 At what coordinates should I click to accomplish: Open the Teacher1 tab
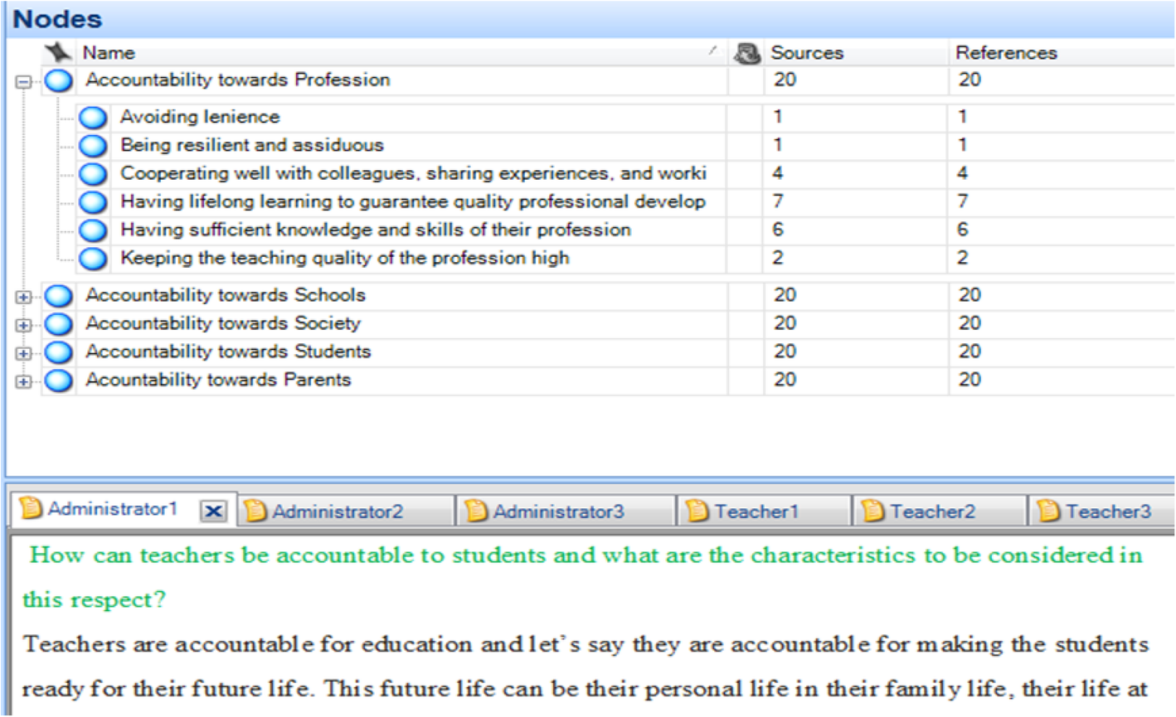[756, 511]
